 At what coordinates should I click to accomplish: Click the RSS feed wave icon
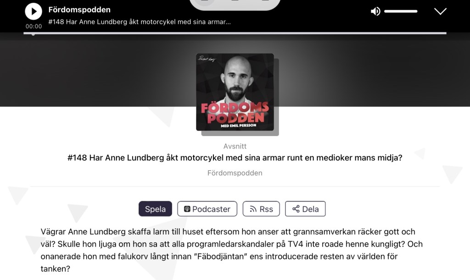[253, 209]
